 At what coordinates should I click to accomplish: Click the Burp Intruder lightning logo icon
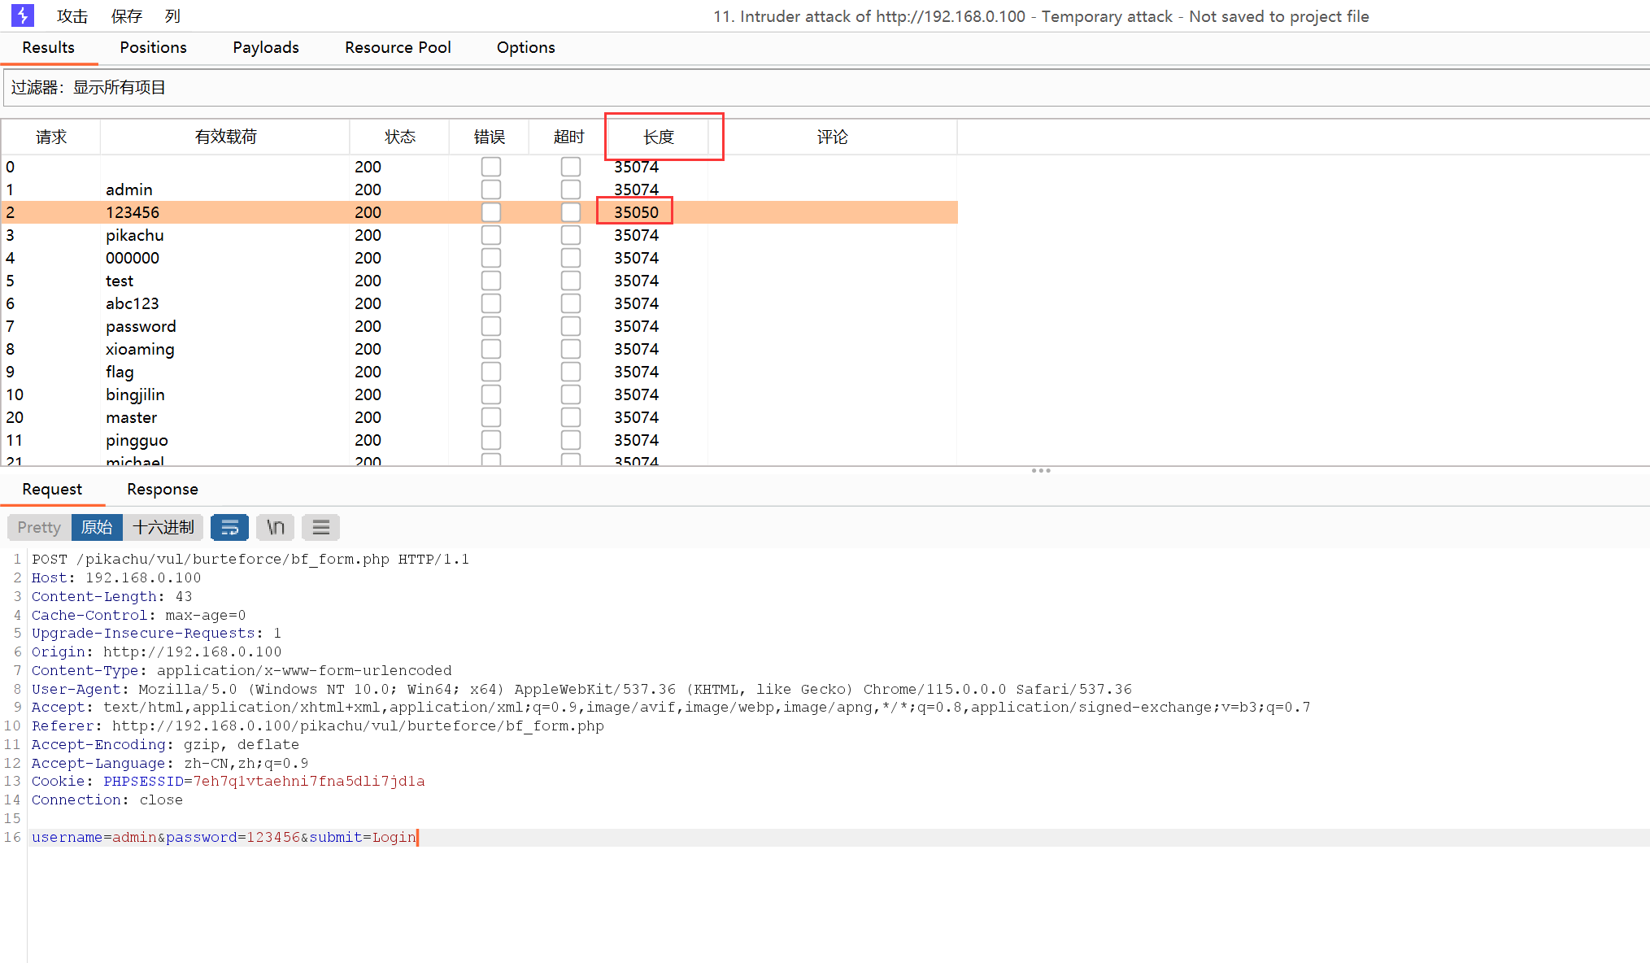(22, 15)
